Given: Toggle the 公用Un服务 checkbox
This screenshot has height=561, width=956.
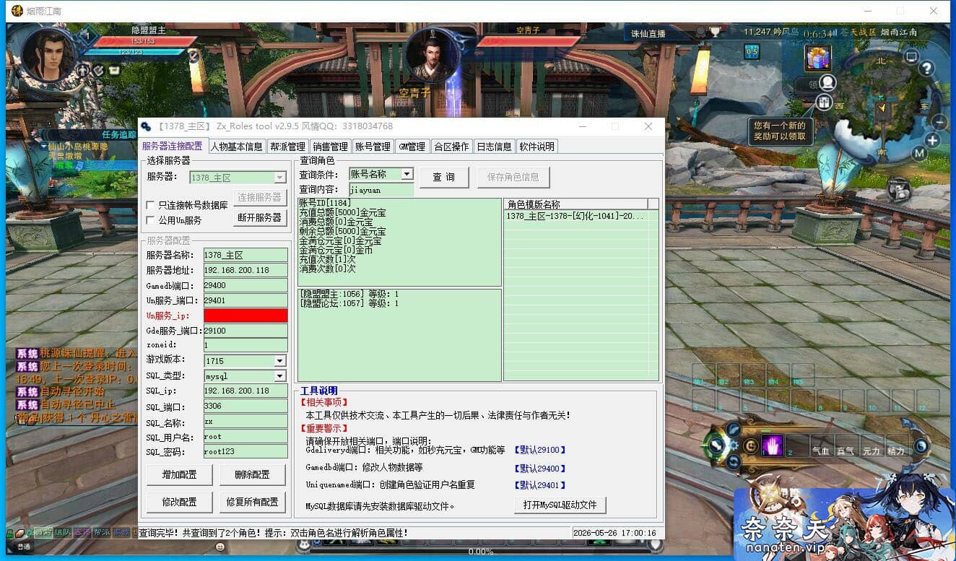Looking at the screenshot, I should [151, 220].
